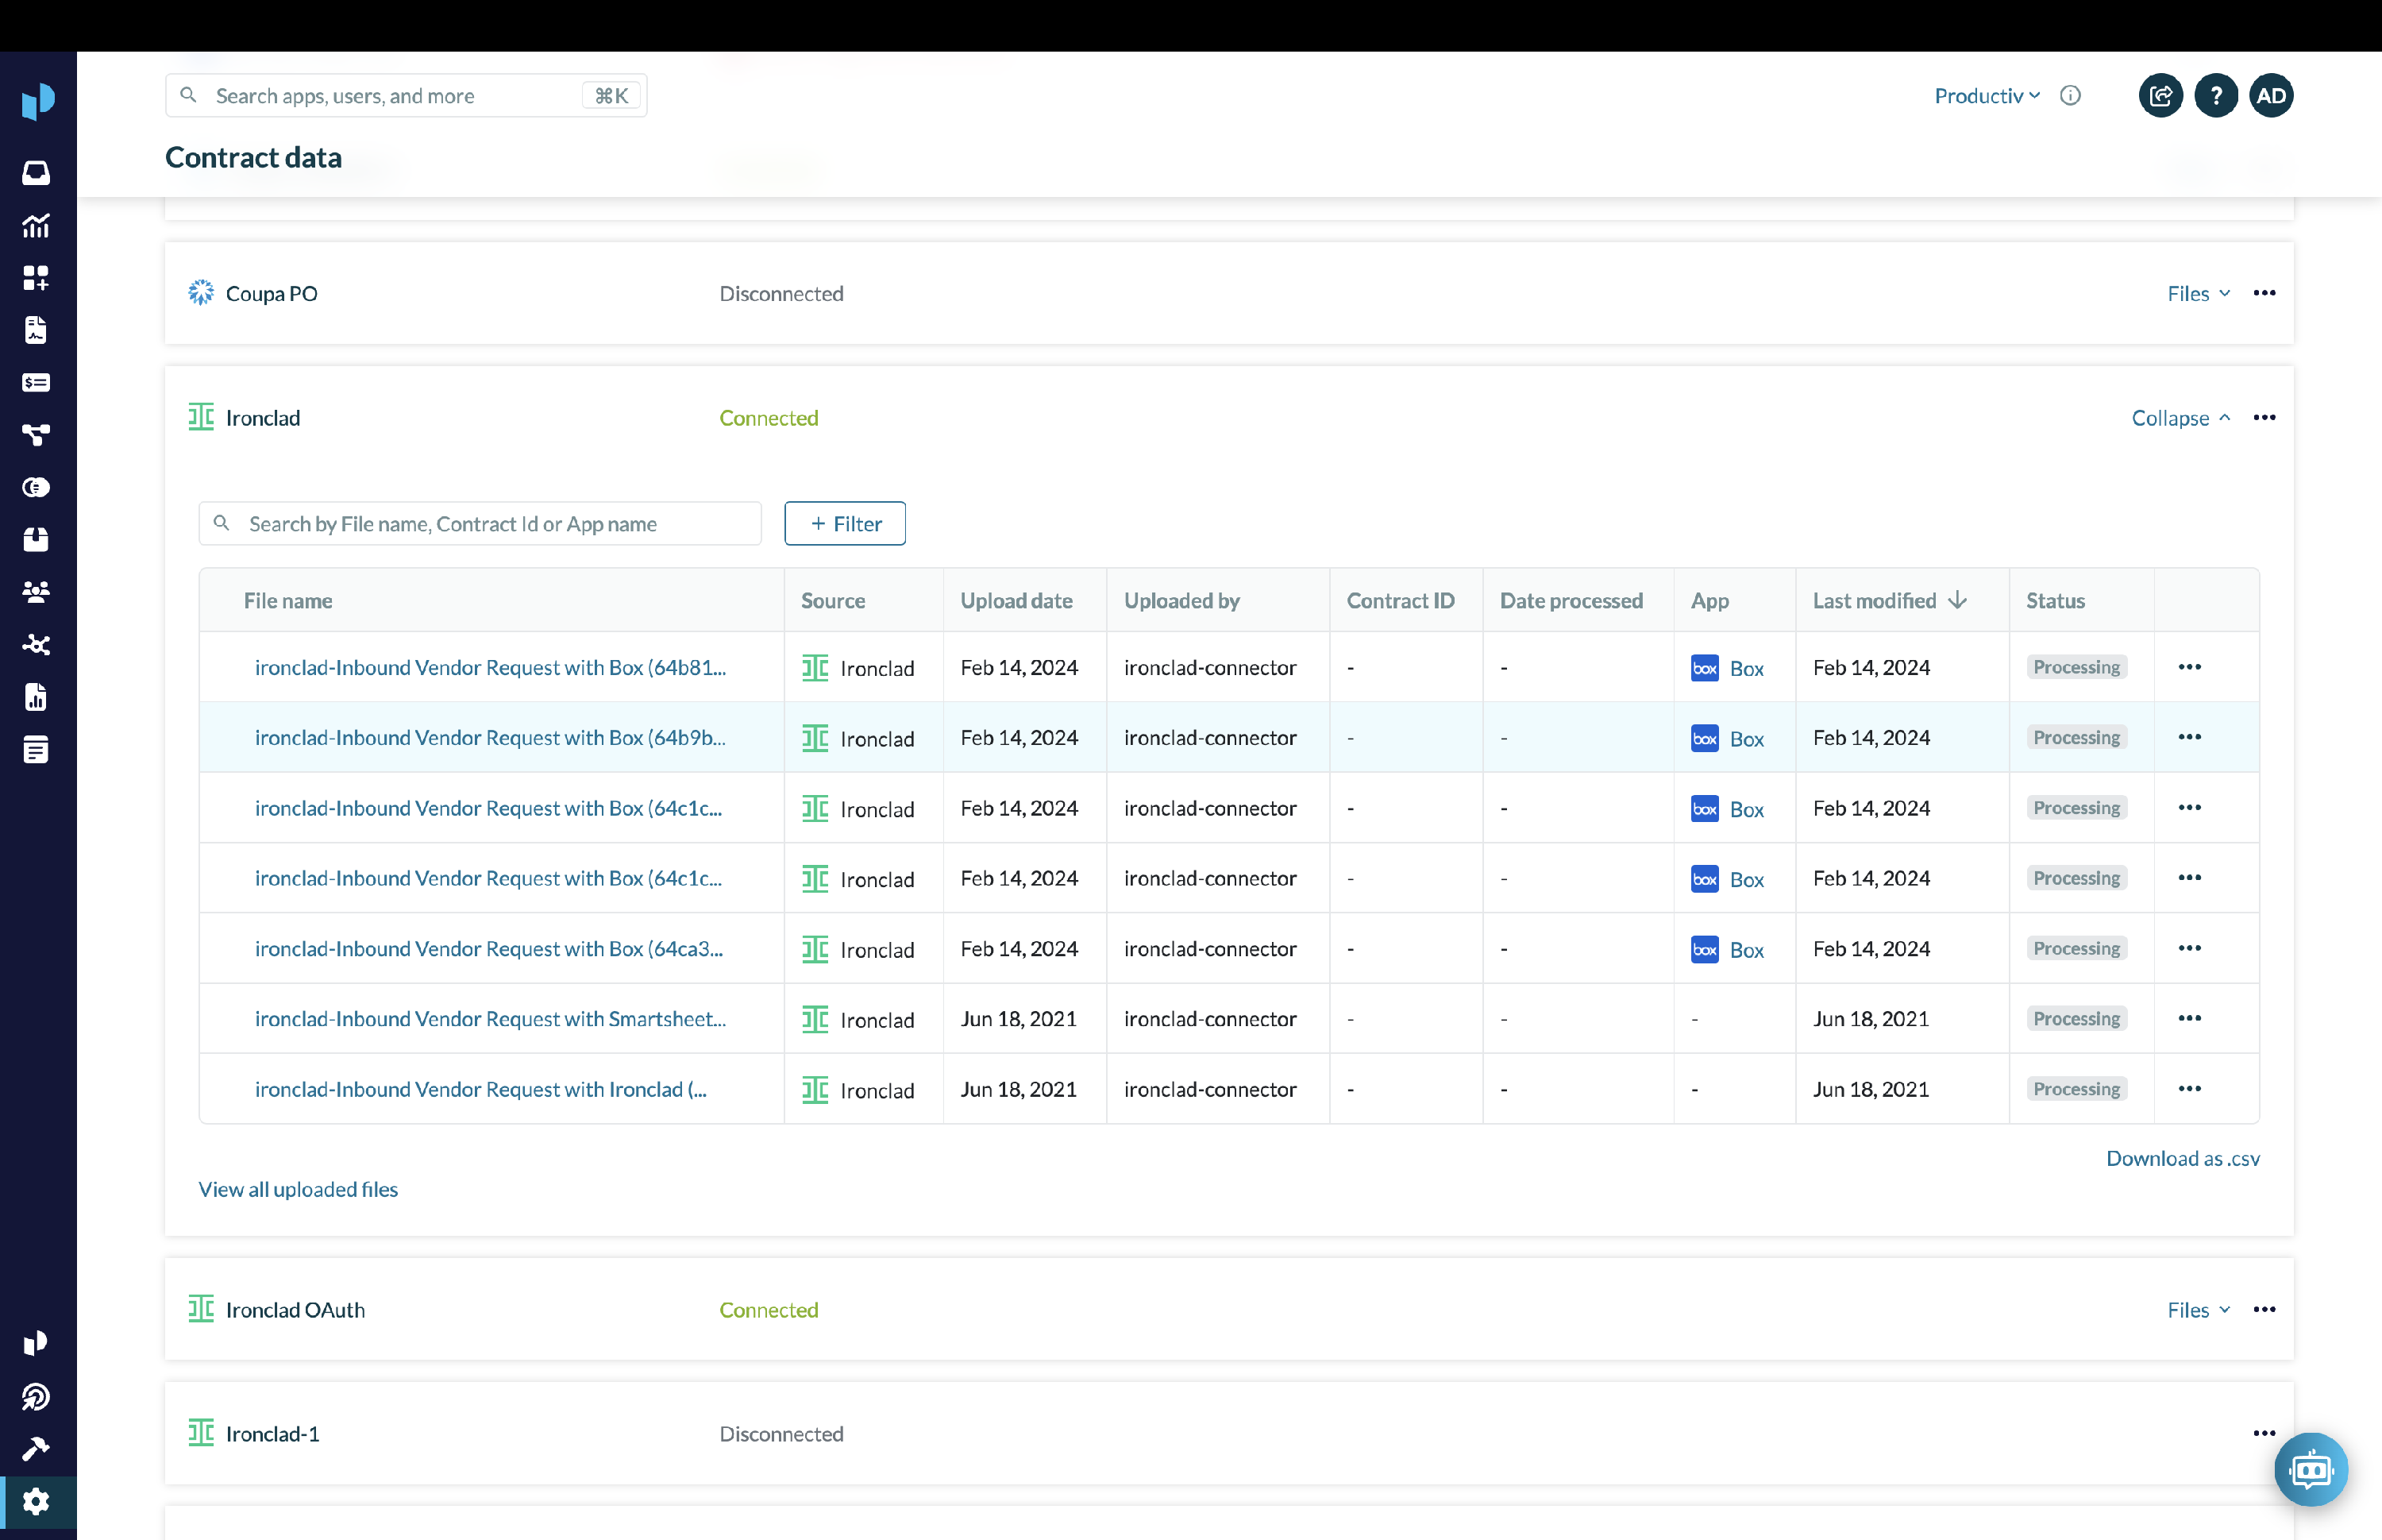The width and height of the screenshot is (2382, 1540).
Task: Open the chatbot assistant bubble
Action: click(x=2310, y=1469)
